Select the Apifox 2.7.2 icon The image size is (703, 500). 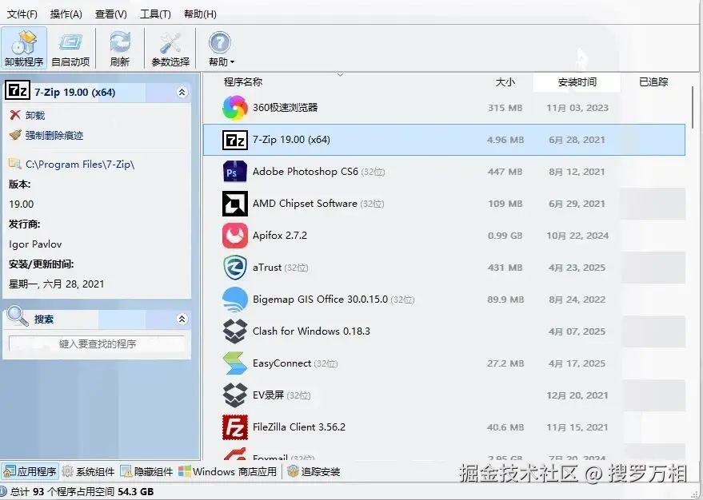[235, 236]
